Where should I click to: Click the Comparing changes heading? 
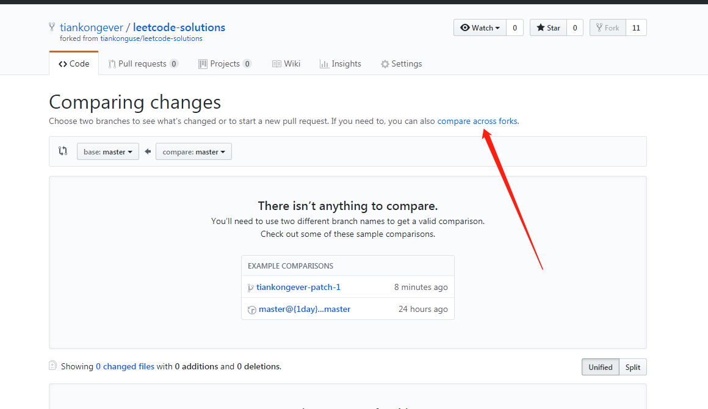point(135,103)
